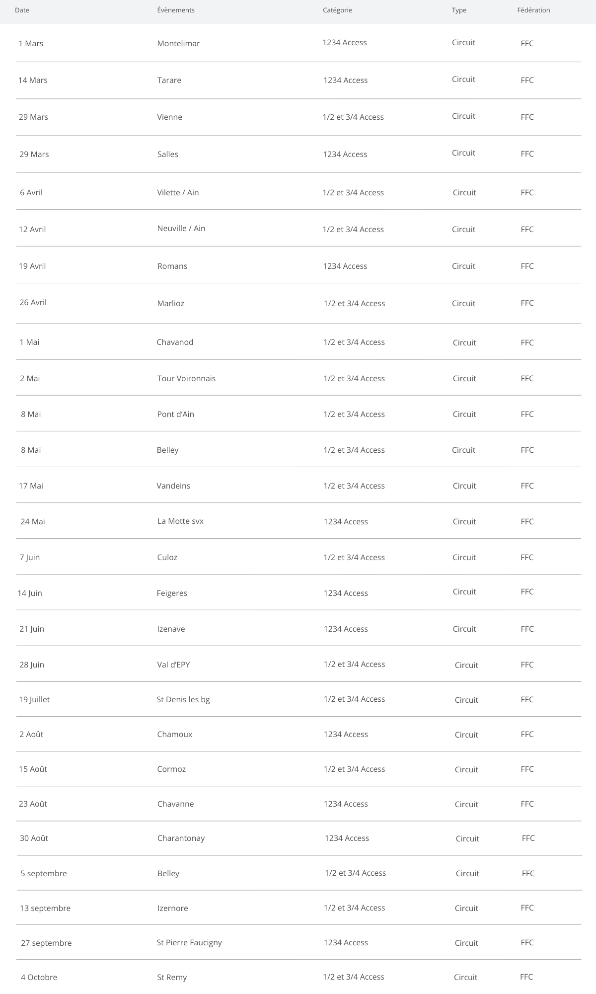596x994 pixels.
Task: Select the 19 Juillet date cell
Action: tap(34, 699)
